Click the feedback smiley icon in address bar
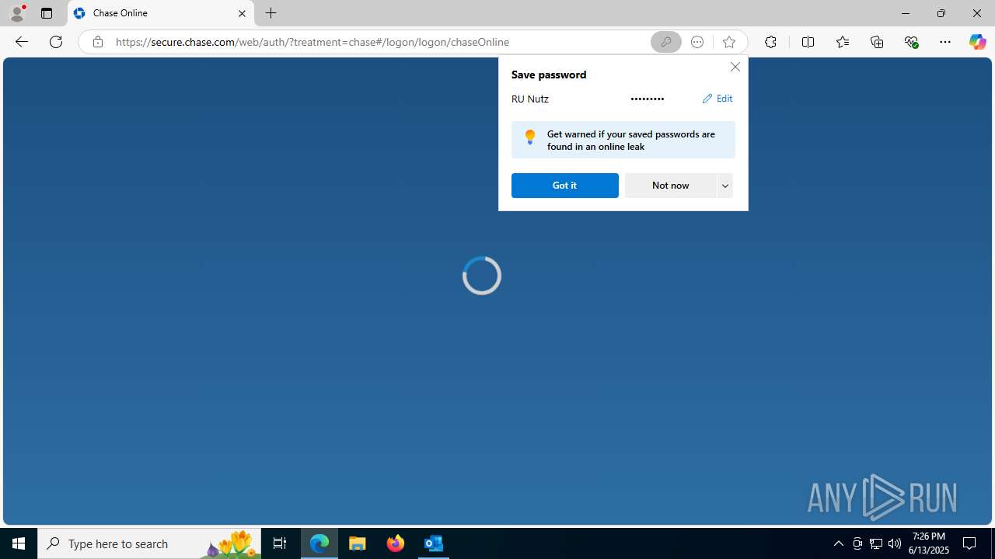 coord(697,42)
